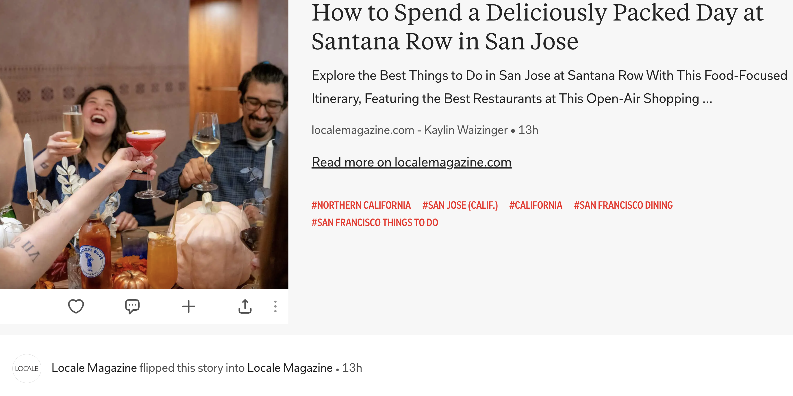793x396 pixels.
Task: Click the localemagazine.com - Kaylin Waizinger byline
Action: coord(410,130)
